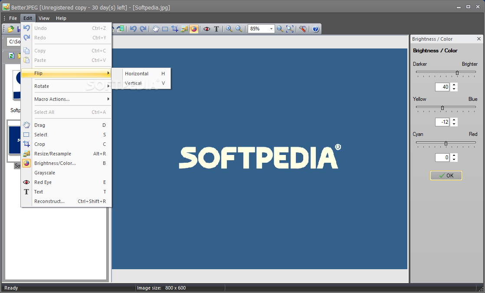Choose Reconstruct in the Edit menu

click(66, 201)
